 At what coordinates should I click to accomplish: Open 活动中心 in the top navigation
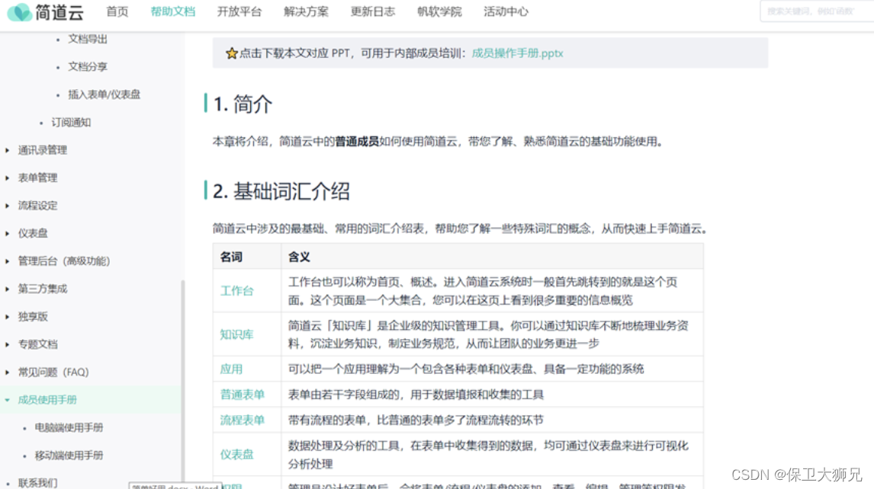click(x=506, y=11)
